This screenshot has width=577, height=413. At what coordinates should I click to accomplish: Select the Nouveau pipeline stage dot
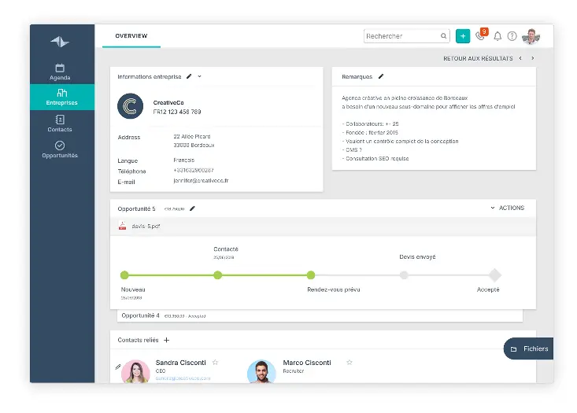point(124,275)
